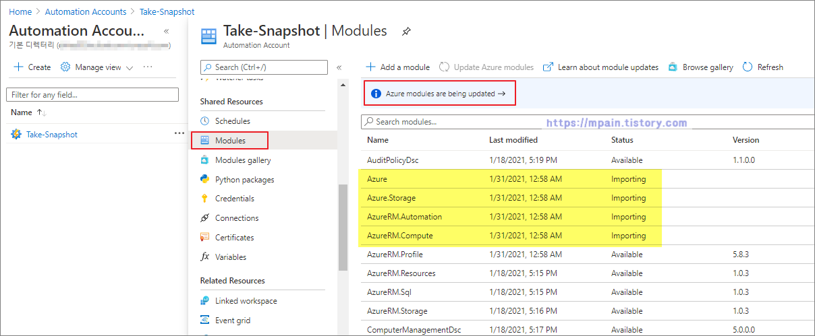Click the Python packages icon
The width and height of the screenshot is (815, 336).
click(x=205, y=179)
